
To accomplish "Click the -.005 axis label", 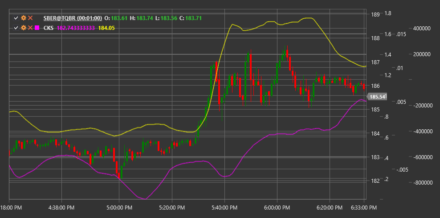I will point(402,170).
